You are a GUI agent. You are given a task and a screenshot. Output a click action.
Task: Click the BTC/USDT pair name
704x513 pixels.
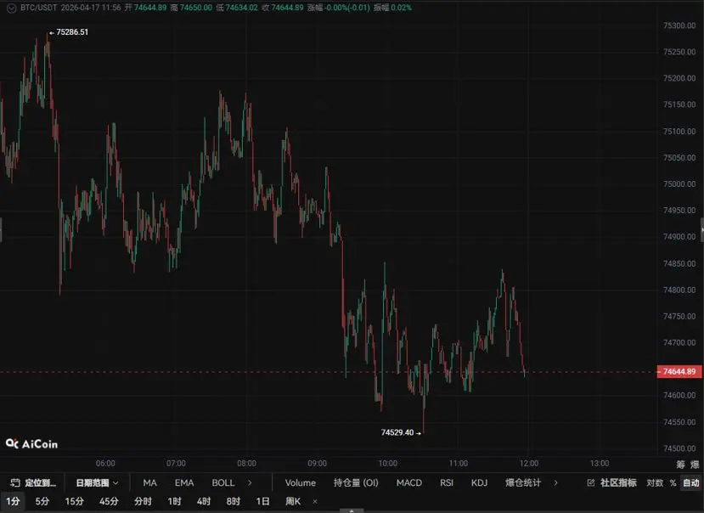[x=38, y=8]
